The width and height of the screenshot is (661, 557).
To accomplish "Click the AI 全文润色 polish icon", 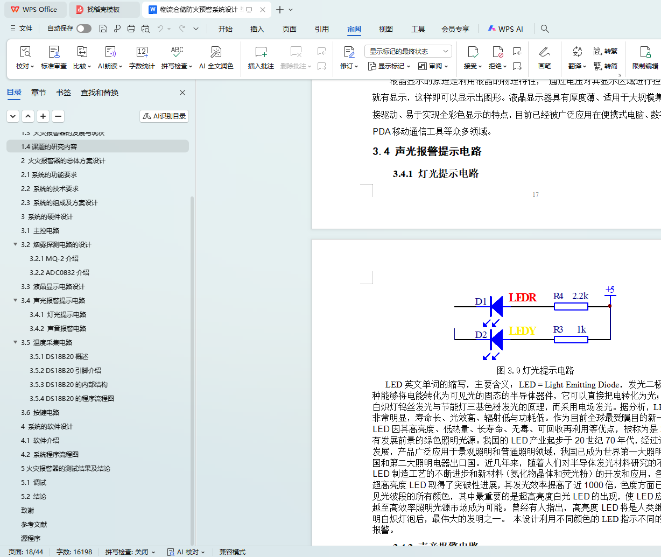I will [x=216, y=52].
